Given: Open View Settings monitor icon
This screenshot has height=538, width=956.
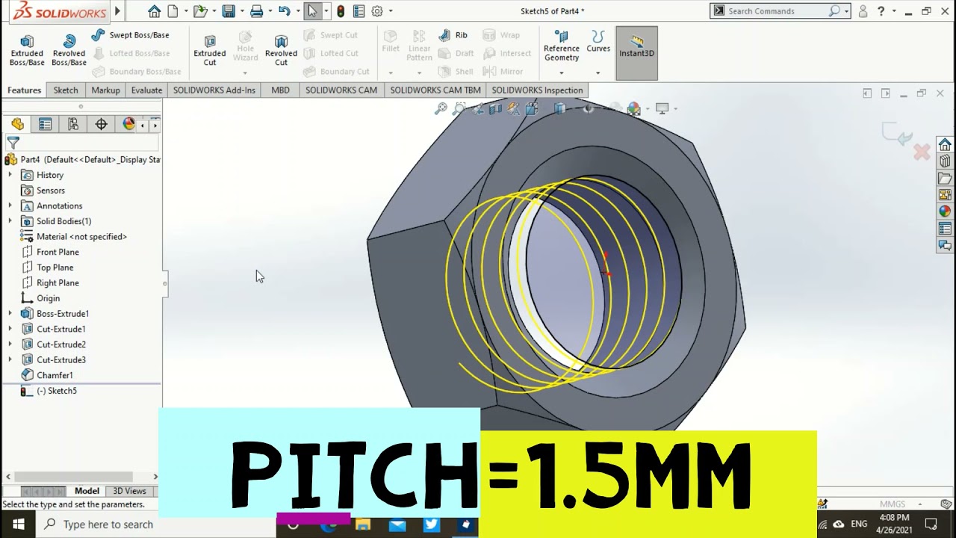Looking at the screenshot, I should pos(662,109).
